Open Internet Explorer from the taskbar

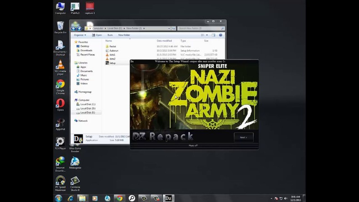(70, 198)
